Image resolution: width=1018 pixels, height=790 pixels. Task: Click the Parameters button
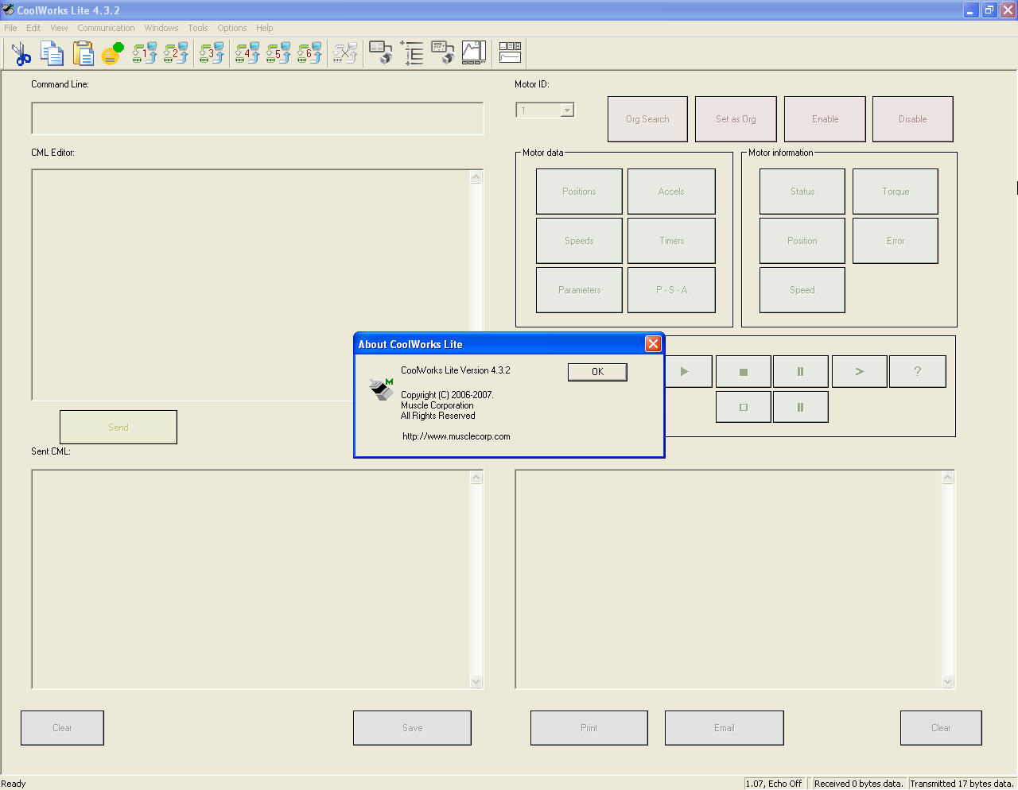point(579,290)
